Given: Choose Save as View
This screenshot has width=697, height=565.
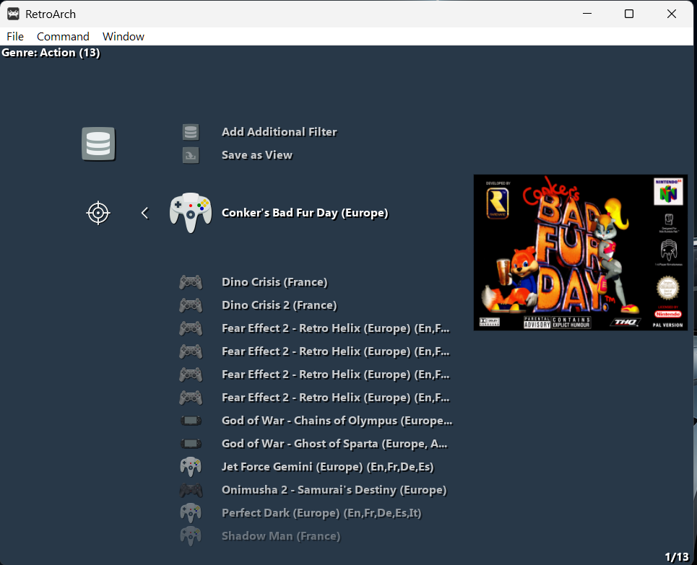Looking at the screenshot, I should tap(256, 155).
